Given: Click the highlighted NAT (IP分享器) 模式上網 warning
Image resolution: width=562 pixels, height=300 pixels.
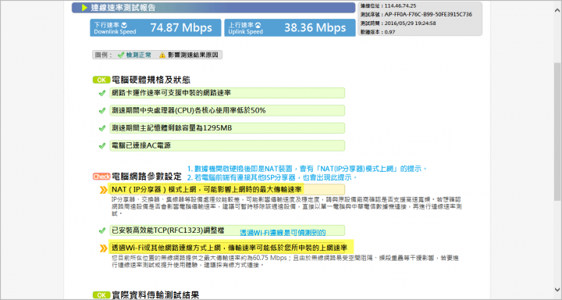Looking at the screenshot, I should [227, 190].
